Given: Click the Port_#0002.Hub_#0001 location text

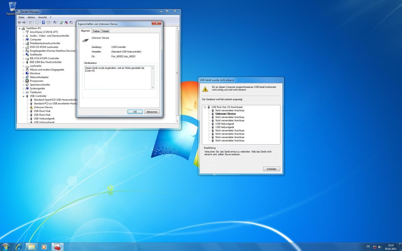Looking at the screenshot, I should 123,56.
